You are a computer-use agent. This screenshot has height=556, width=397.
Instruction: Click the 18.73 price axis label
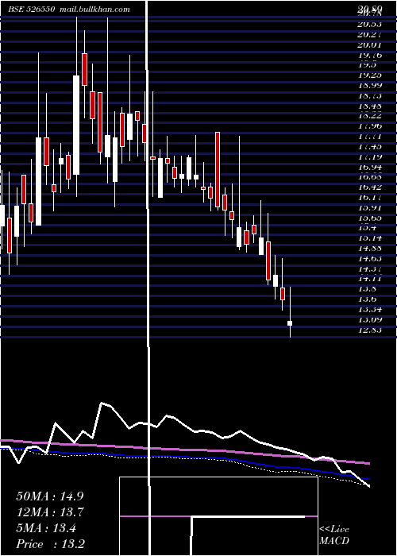pyautogui.click(x=370, y=95)
